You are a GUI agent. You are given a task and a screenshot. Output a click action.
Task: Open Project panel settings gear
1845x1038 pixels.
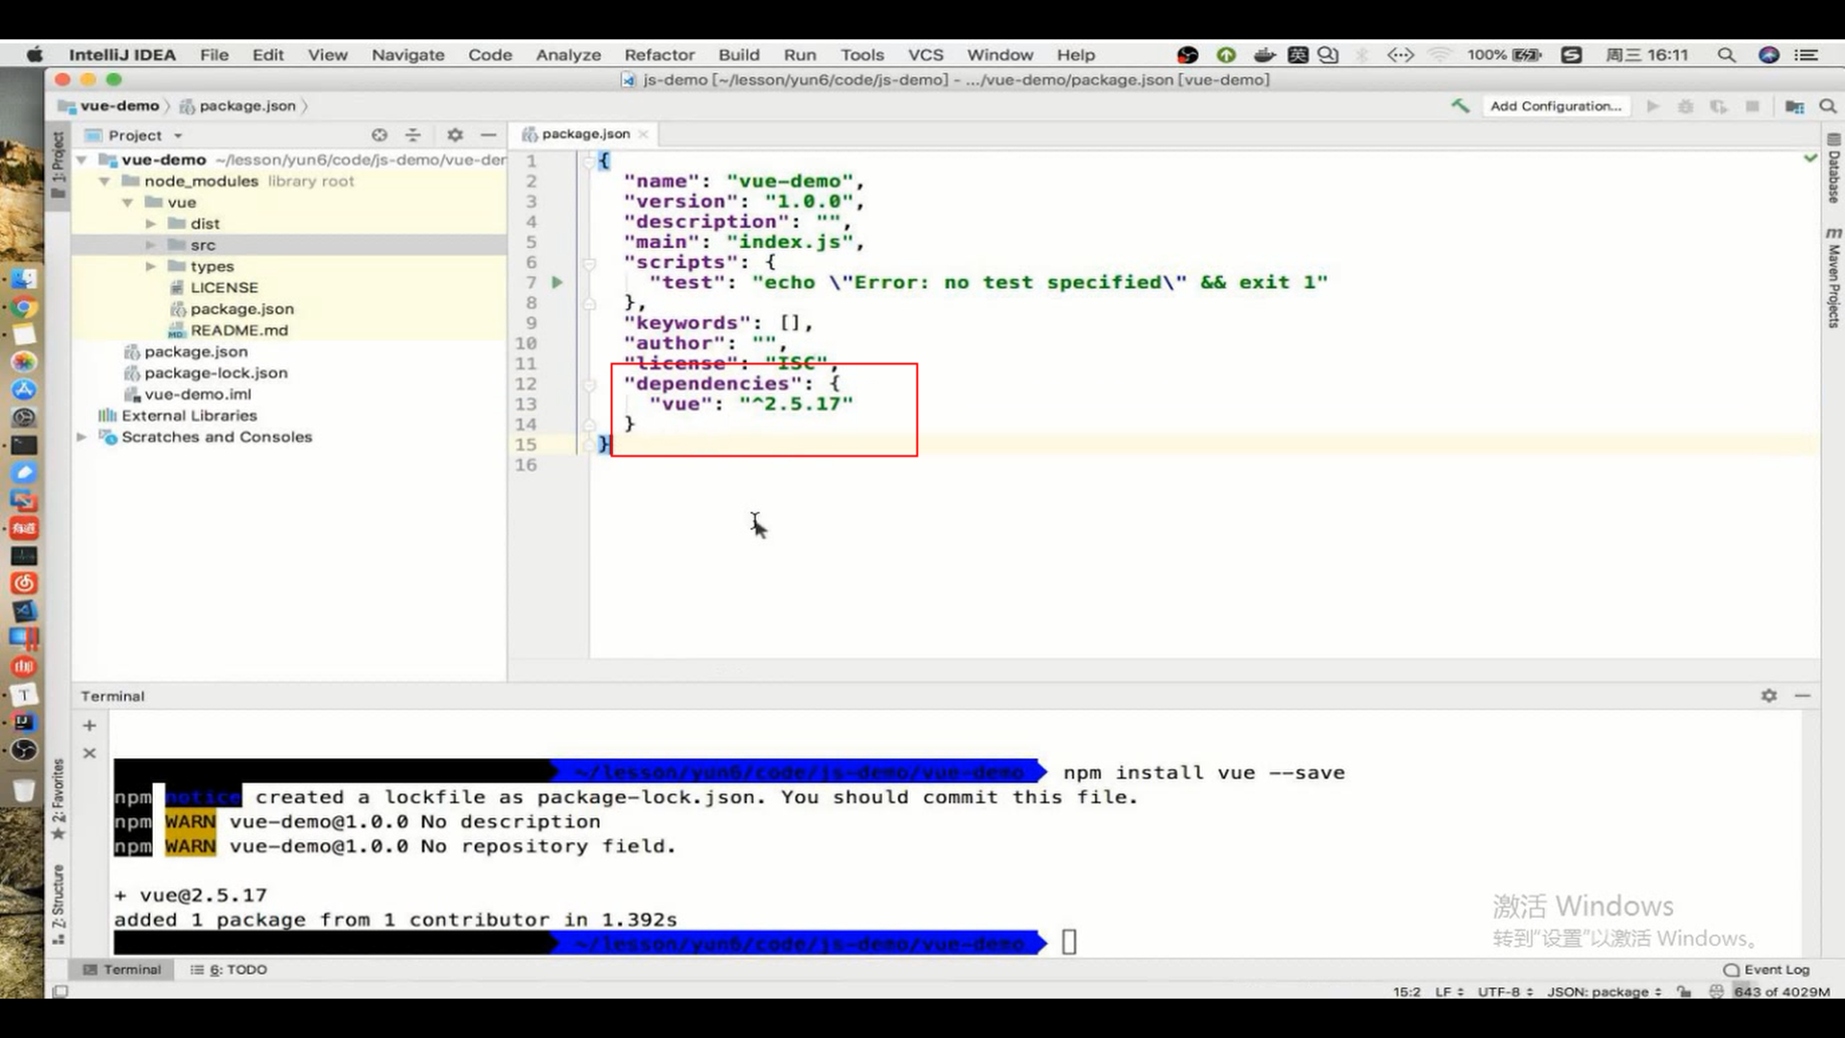point(455,136)
